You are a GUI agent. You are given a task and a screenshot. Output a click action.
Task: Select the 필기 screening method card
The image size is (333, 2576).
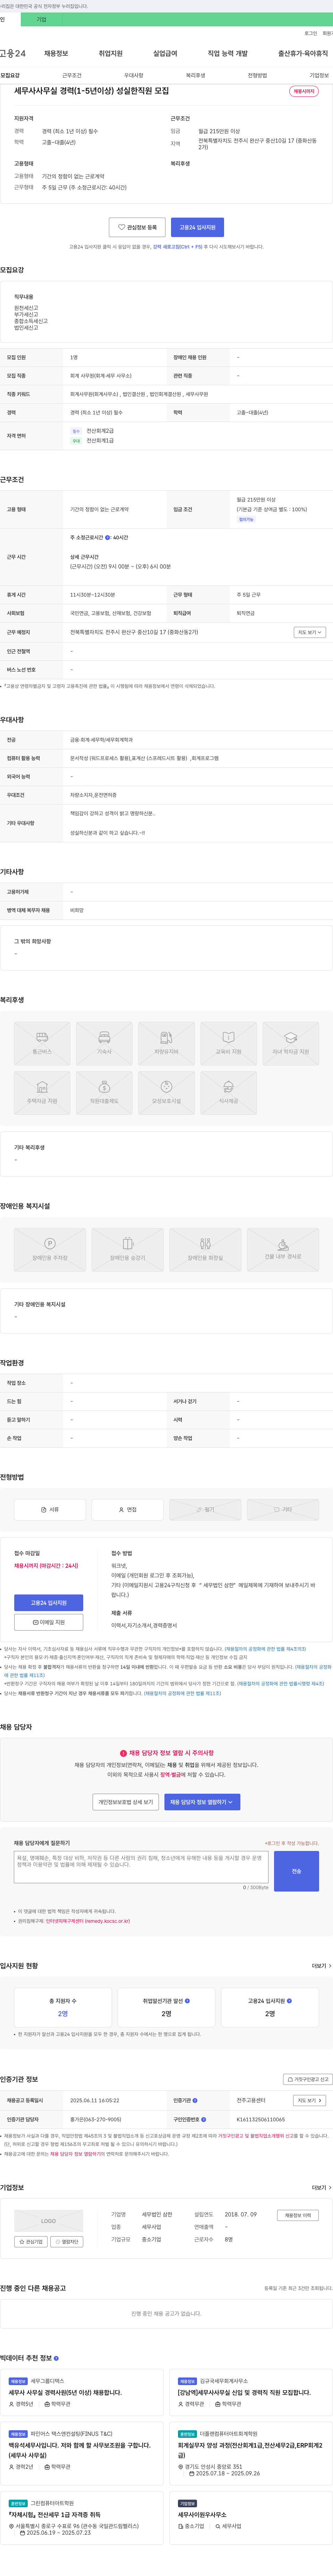pyautogui.click(x=205, y=1510)
